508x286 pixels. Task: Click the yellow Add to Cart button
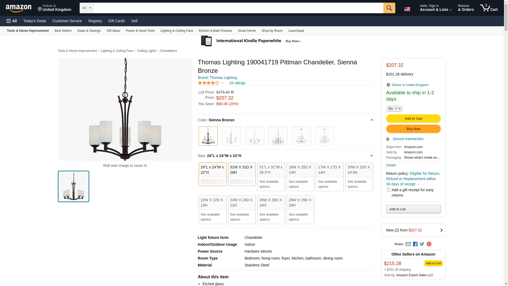413,118
